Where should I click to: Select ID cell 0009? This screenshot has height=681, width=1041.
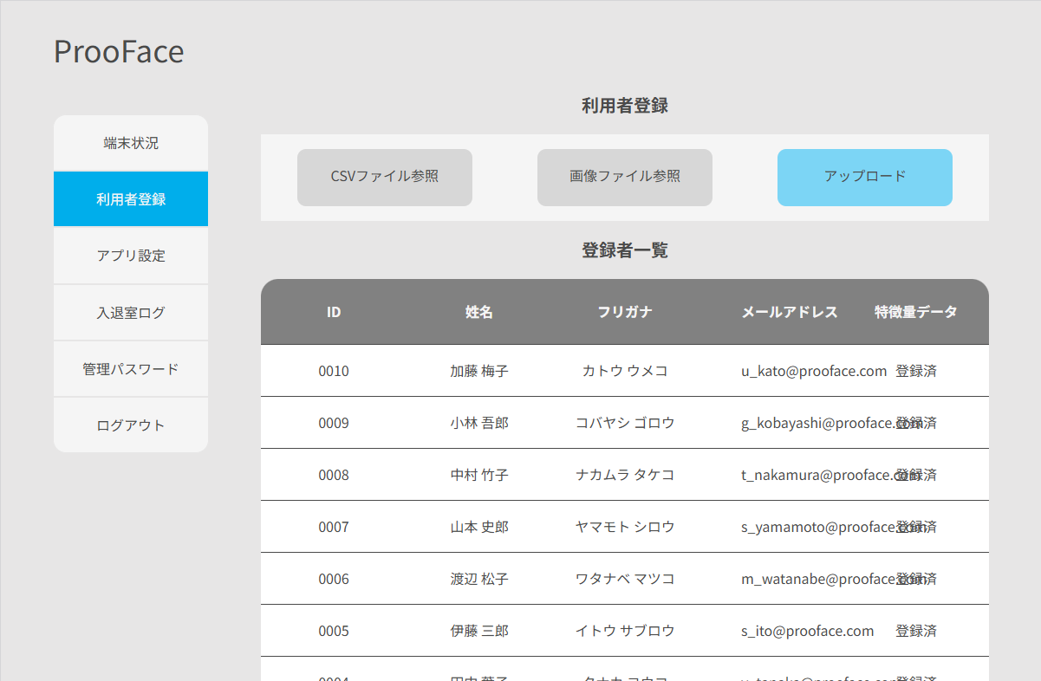point(334,423)
